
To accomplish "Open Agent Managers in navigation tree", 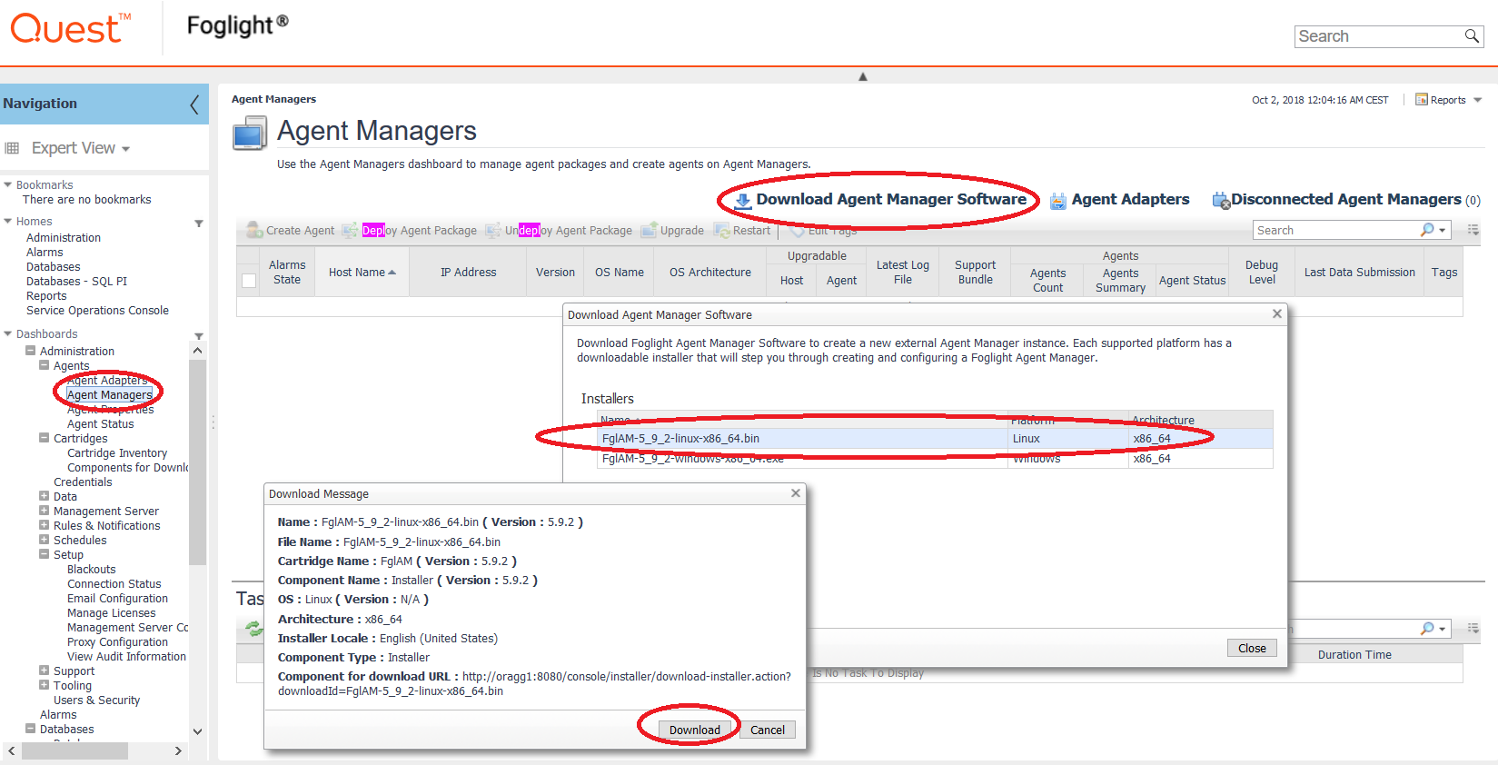I will coord(110,395).
